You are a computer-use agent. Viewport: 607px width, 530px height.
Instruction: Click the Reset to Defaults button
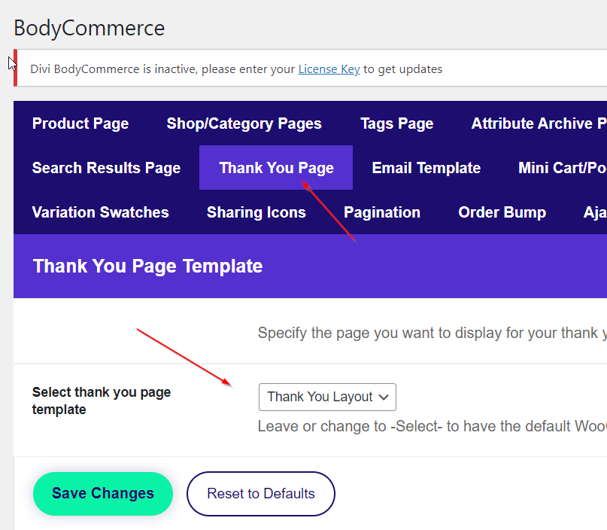click(261, 494)
